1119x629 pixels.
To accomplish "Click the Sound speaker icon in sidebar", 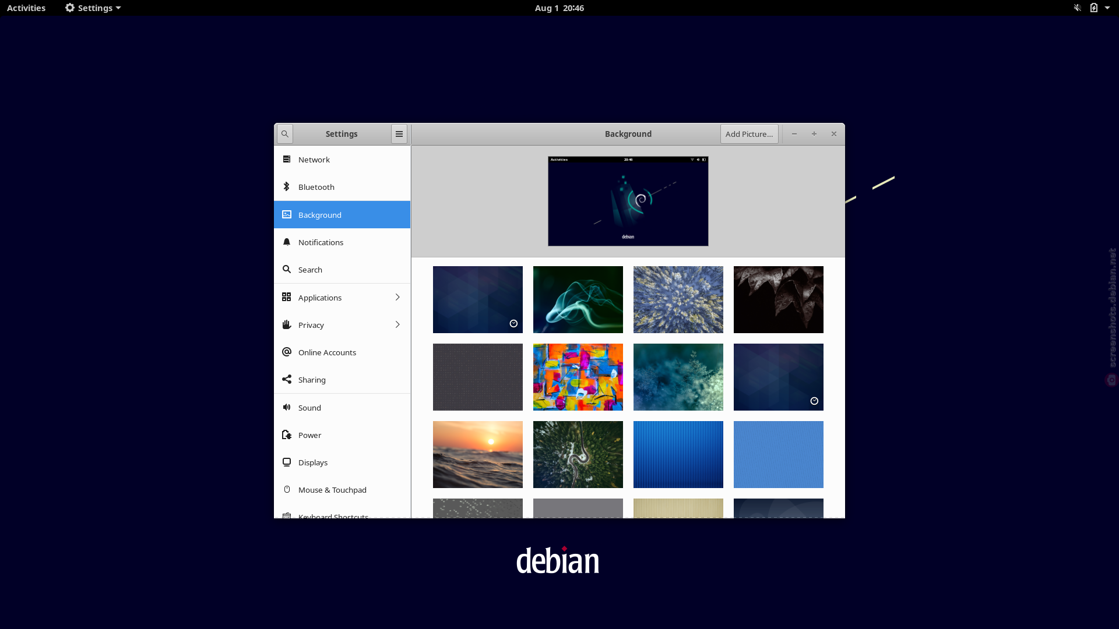I will (287, 407).
